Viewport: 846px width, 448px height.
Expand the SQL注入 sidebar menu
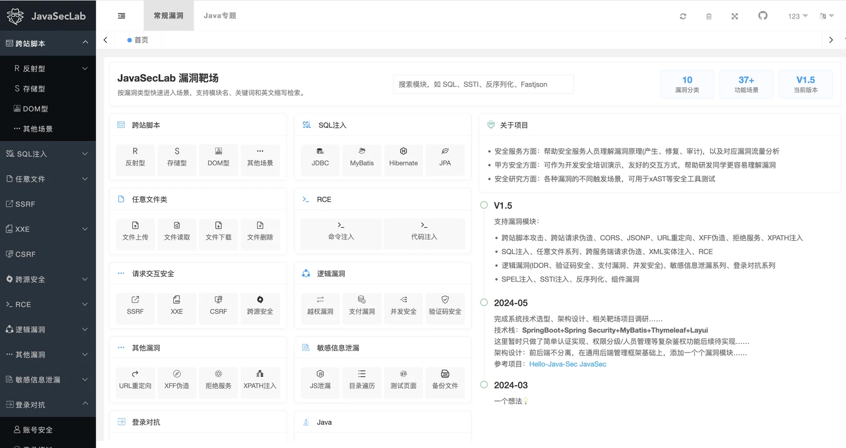48,154
